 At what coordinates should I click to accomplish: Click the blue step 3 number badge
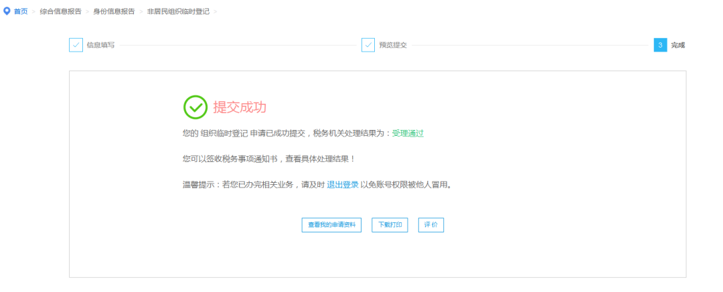660,45
